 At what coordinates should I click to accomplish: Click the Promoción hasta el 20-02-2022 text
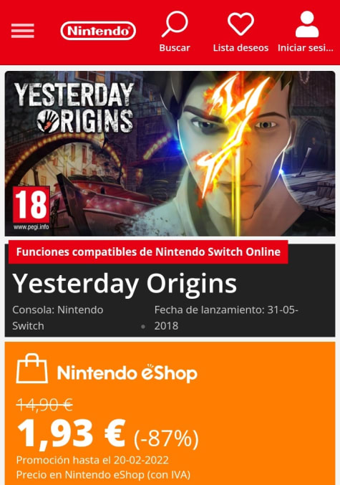tap(92, 460)
